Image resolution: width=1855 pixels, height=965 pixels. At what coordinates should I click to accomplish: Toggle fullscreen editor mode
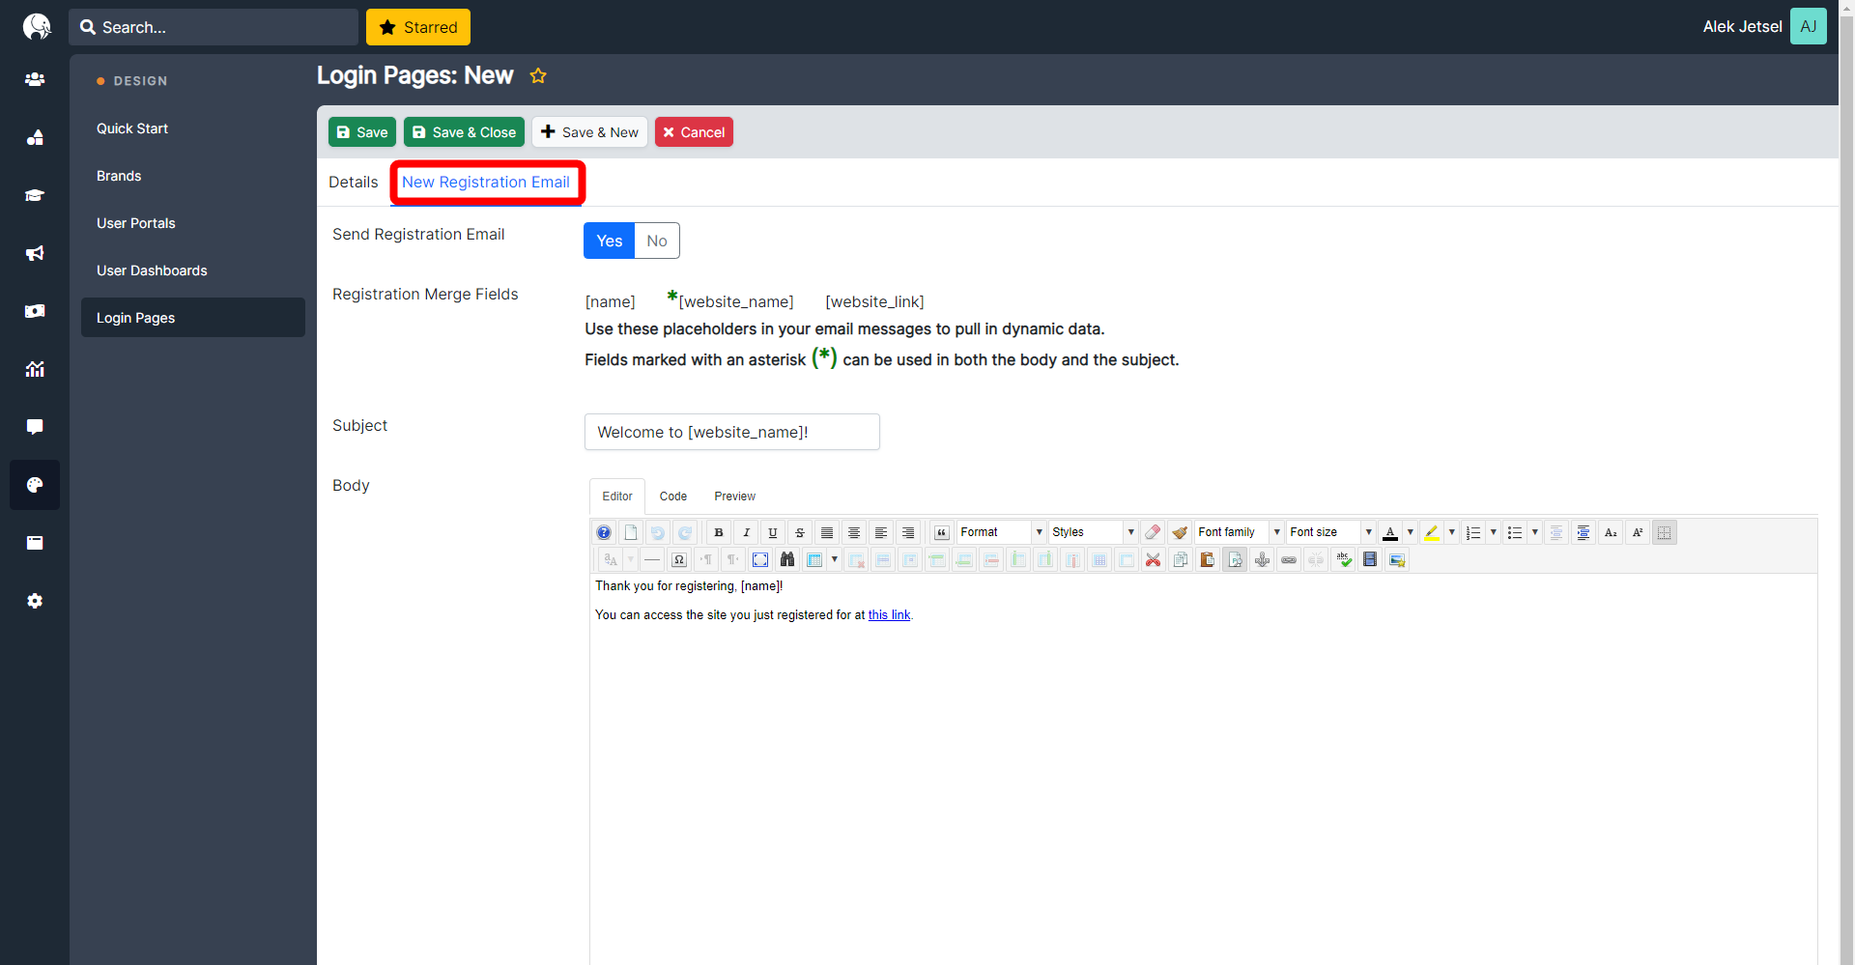pos(760,559)
